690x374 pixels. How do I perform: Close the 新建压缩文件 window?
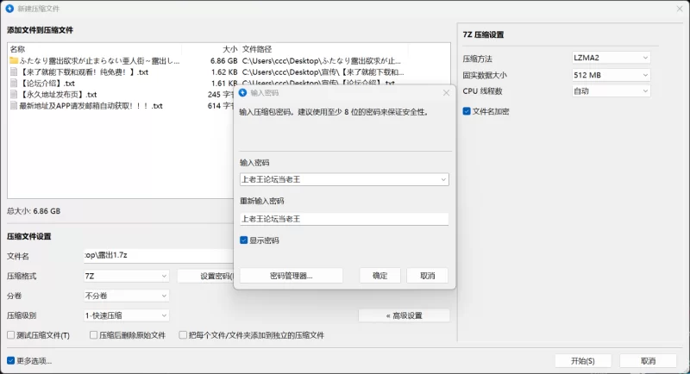click(x=680, y=9)
